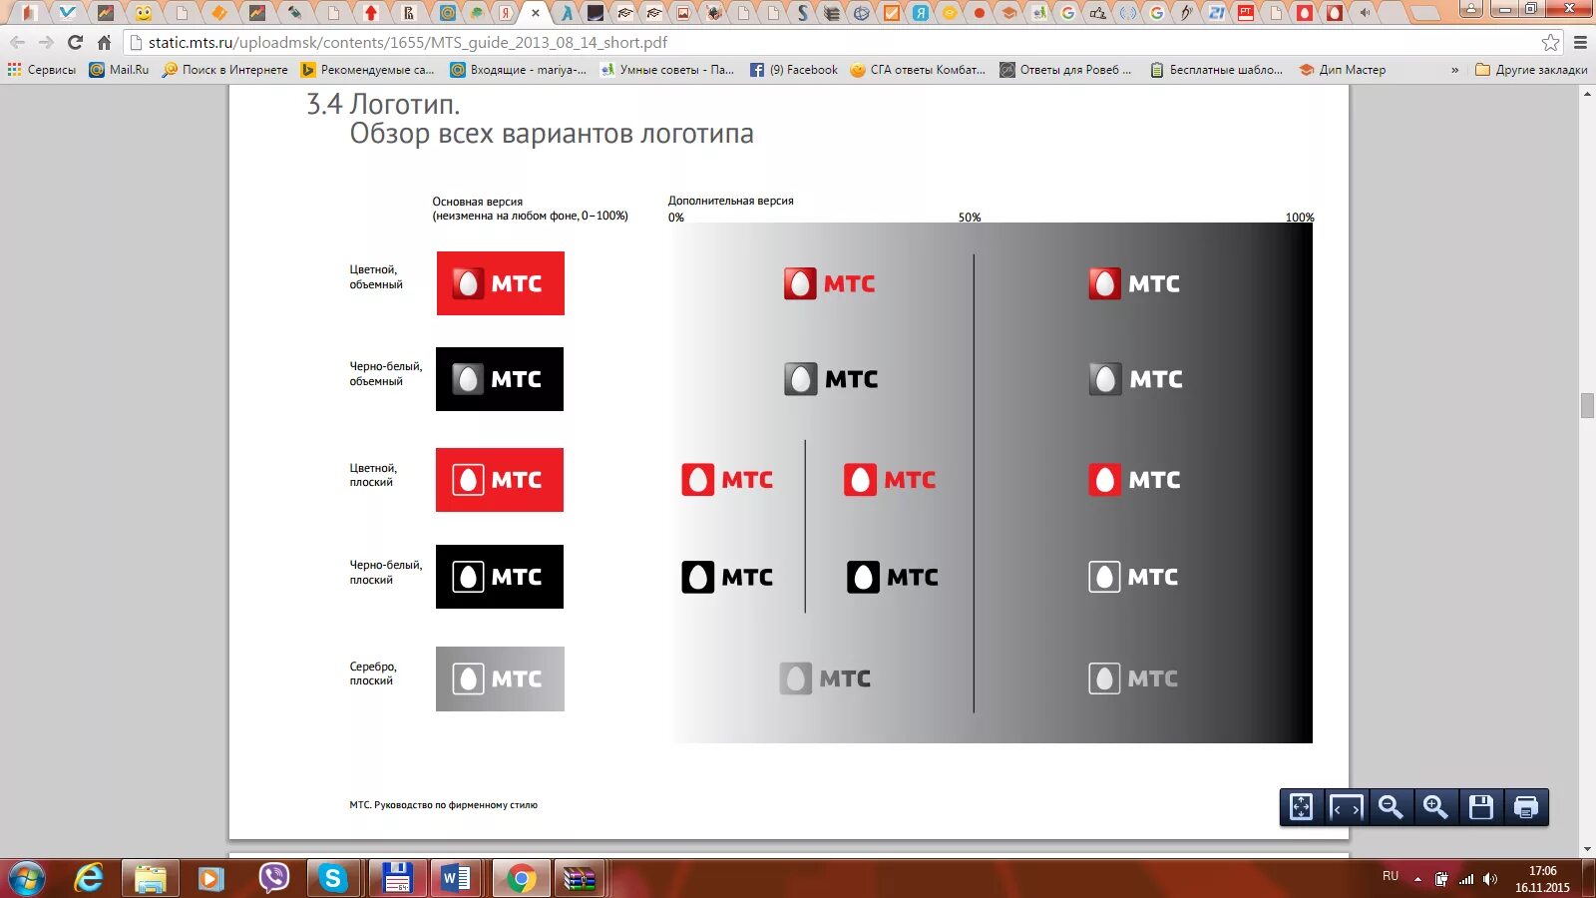This screenshot has height=898, width=1596.
Task: Print the PDF using the printer icon
Action: click(1526, 807)
